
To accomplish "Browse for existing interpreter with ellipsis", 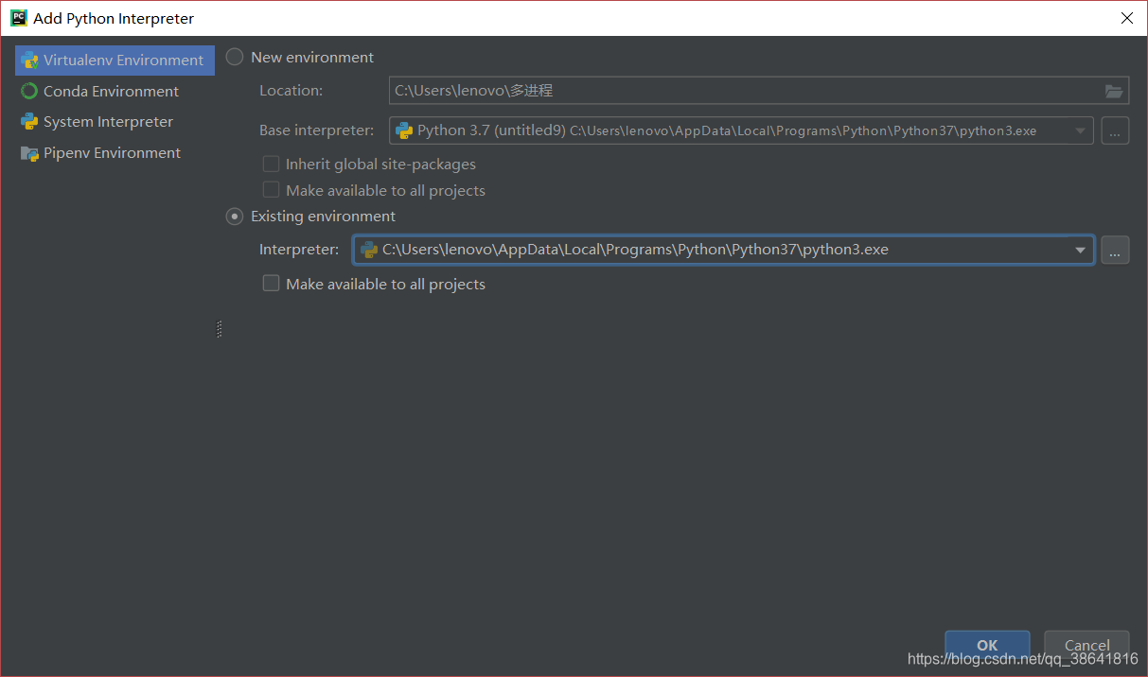I will point(1115,251).
